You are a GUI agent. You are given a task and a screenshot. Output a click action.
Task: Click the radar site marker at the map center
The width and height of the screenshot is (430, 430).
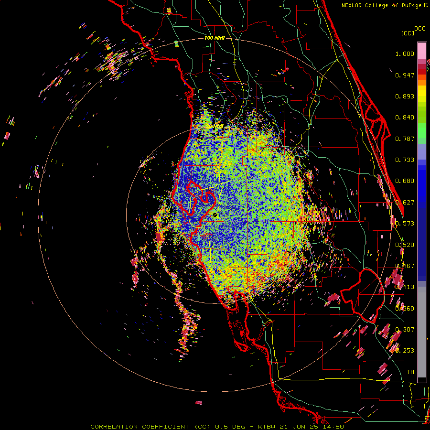click(215, 215)
